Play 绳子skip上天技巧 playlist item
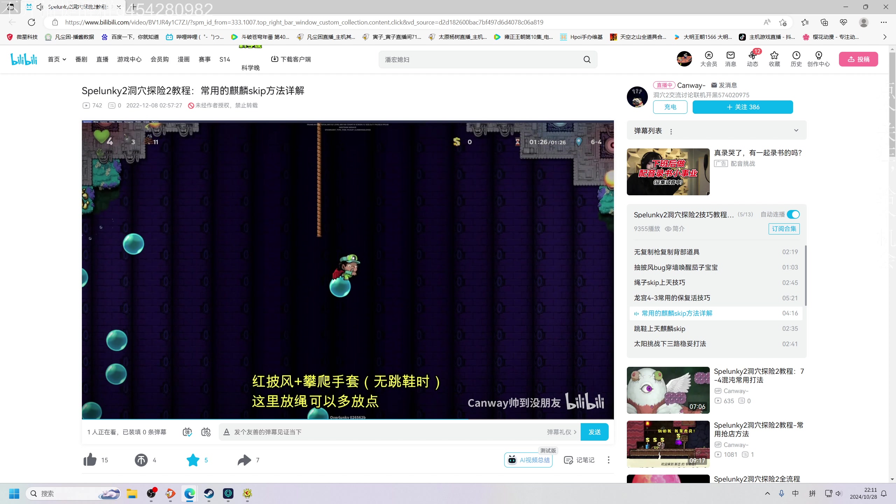The image size is (896, 504). 716,282
